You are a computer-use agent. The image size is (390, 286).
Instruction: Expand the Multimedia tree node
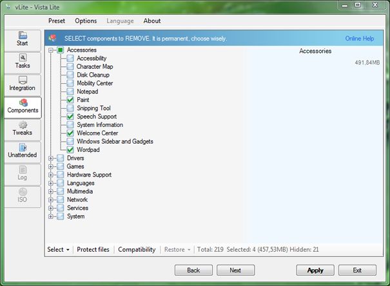tap(51, 191)
